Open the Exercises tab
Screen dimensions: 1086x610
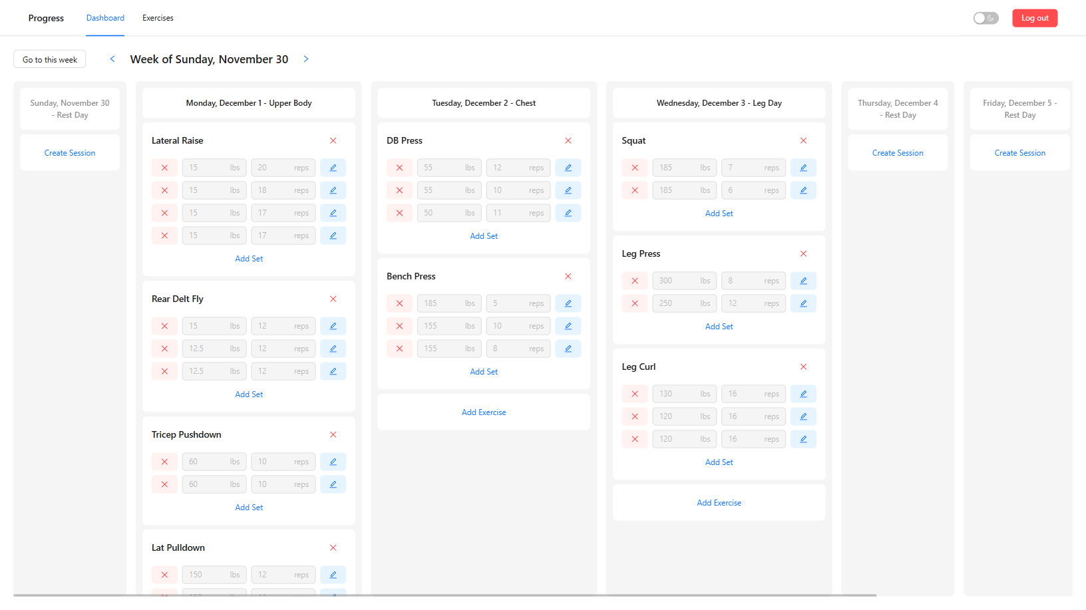(x=158, y=18)
